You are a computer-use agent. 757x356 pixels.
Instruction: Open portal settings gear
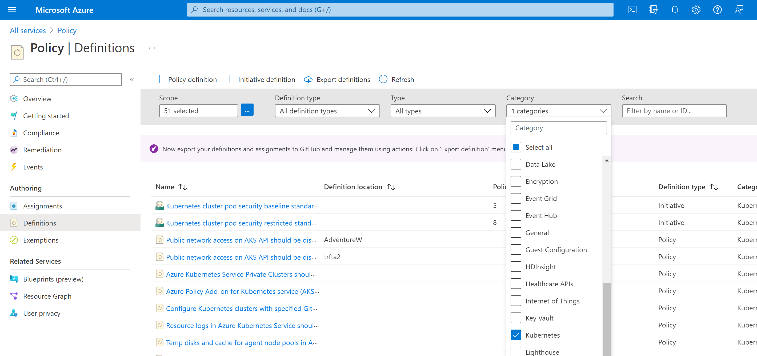pos(696,10)
